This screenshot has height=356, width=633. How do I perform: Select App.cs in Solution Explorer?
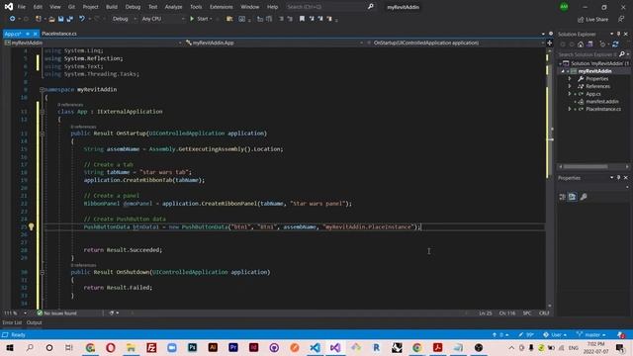593,94
